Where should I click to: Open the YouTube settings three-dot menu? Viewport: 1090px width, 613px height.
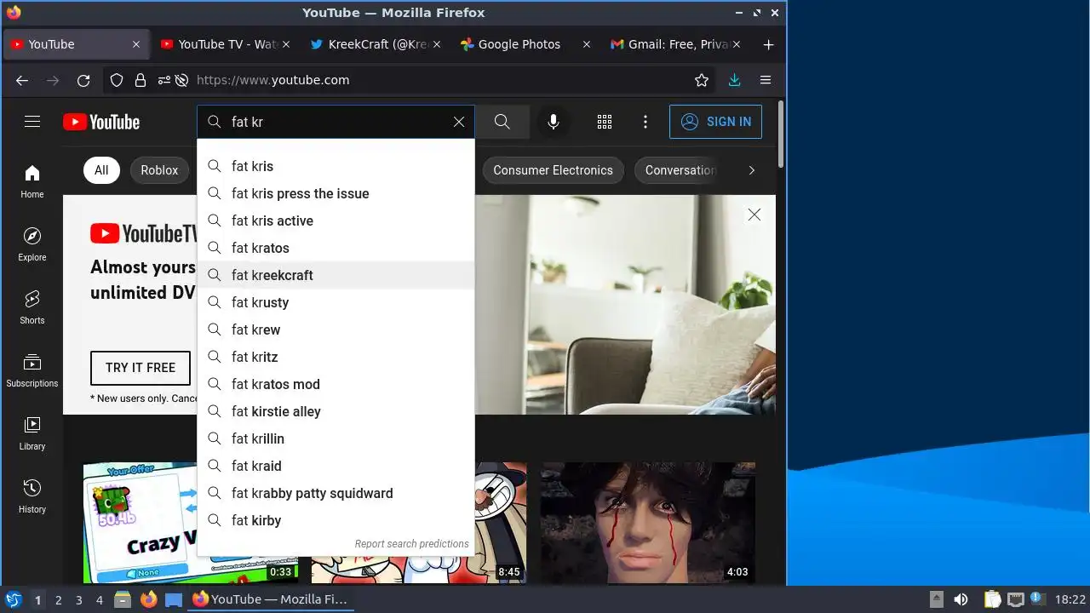(645, 122)
